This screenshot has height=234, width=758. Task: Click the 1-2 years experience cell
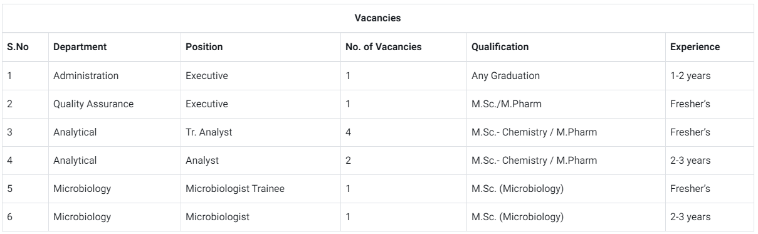pyautogui.click(x=690, y=76)
